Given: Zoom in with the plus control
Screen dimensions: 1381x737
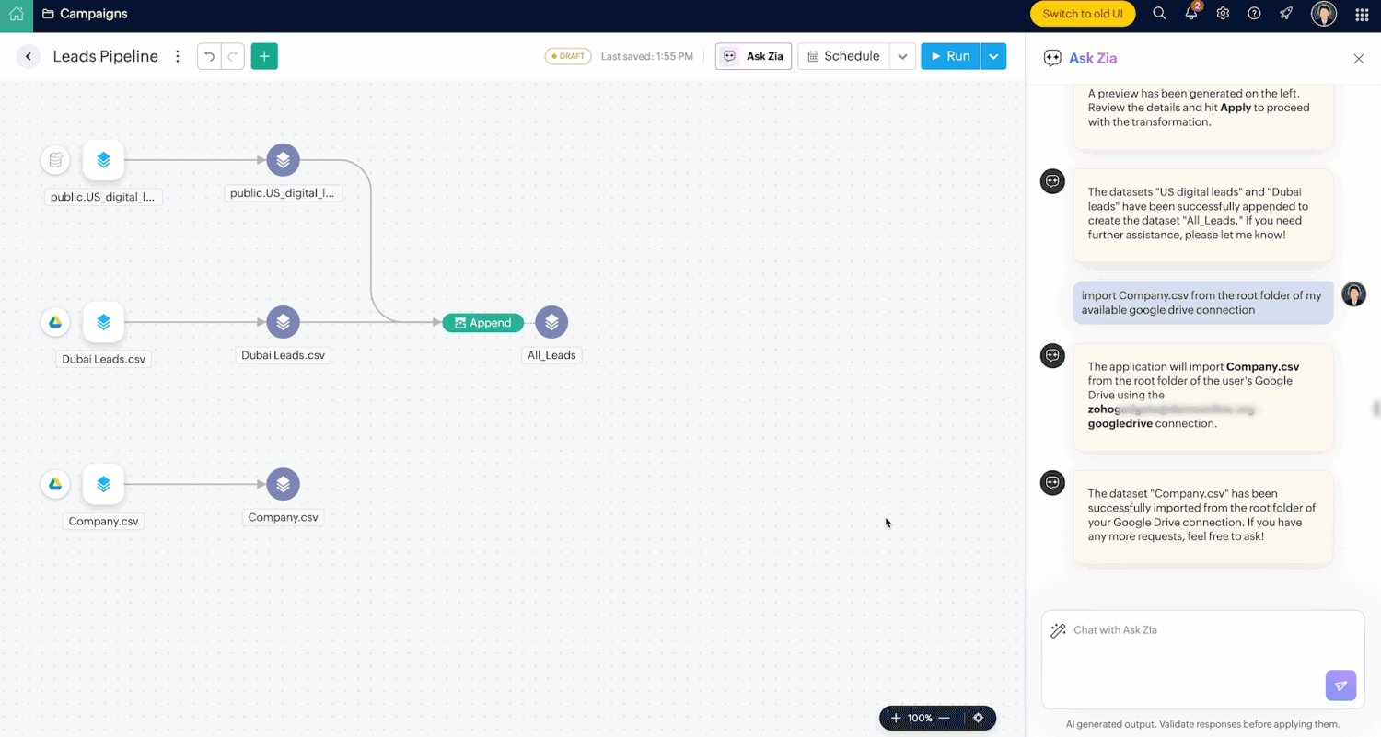Looking at the screenshot, I should point(896,718).
